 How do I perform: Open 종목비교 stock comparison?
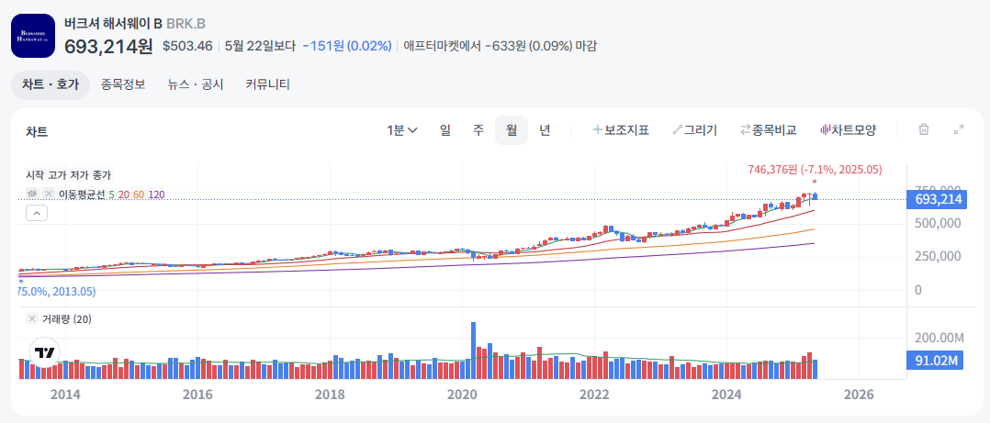click(769, 130)
